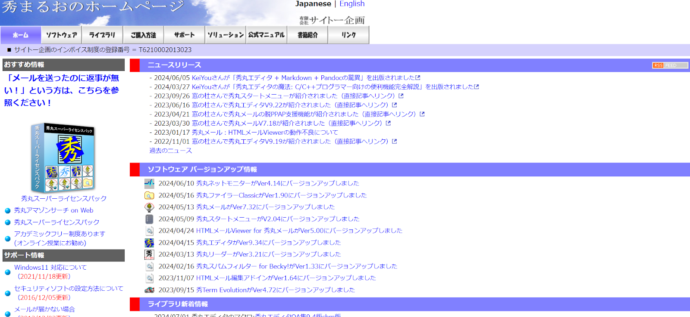
Task: Open 秀丸スパムフィルター Ver1.33 update link
Action: coord(297,266)
